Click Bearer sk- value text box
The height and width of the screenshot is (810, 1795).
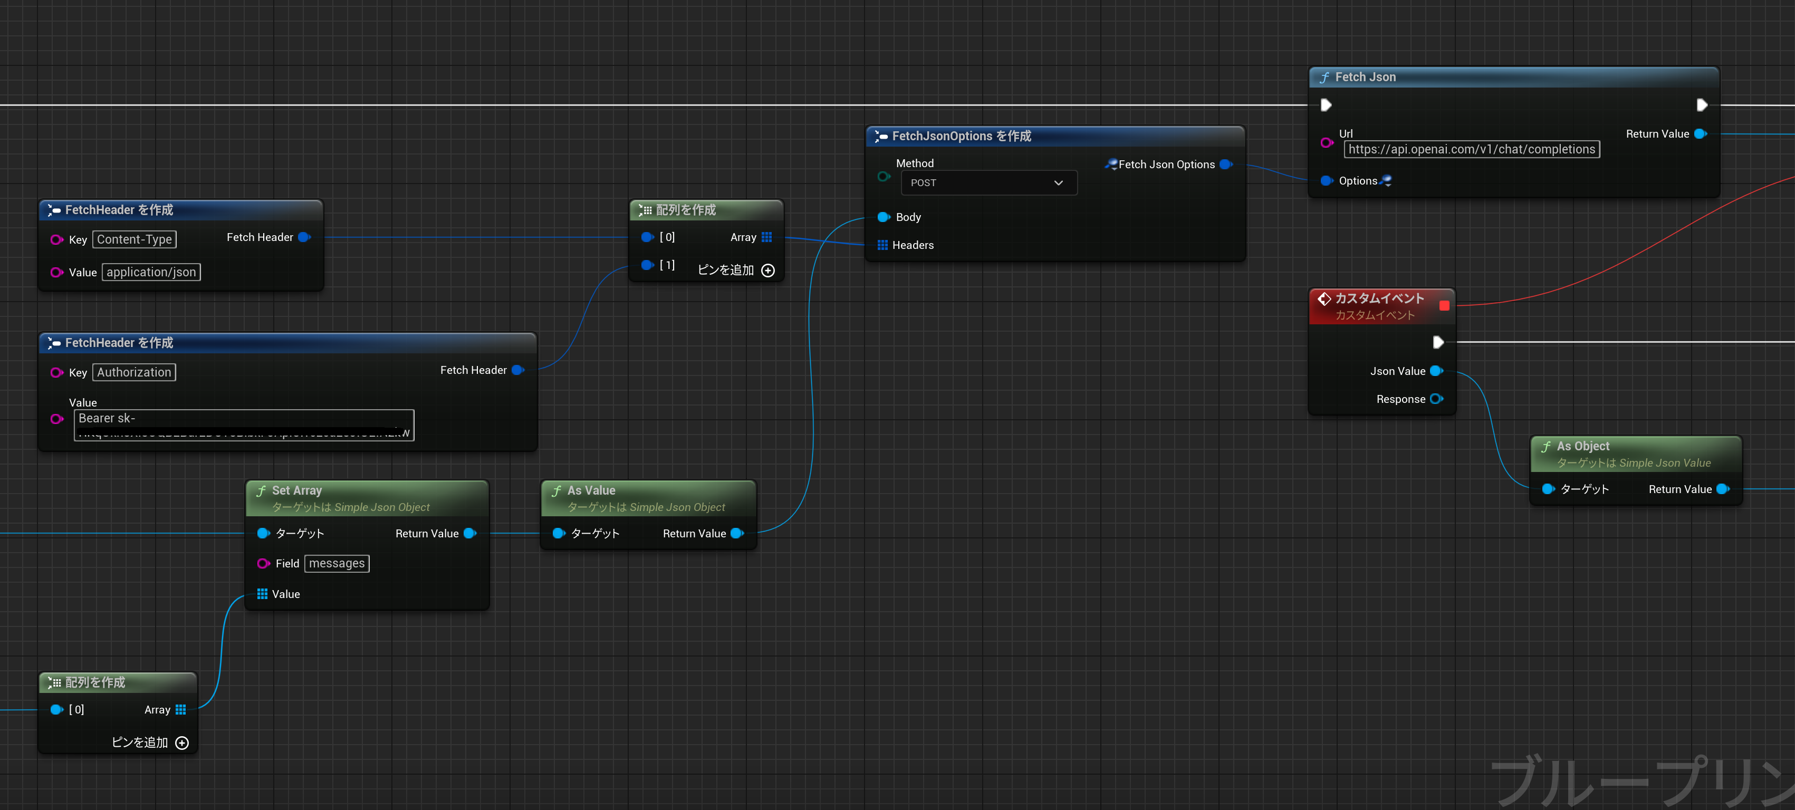[x=244, y=425]
